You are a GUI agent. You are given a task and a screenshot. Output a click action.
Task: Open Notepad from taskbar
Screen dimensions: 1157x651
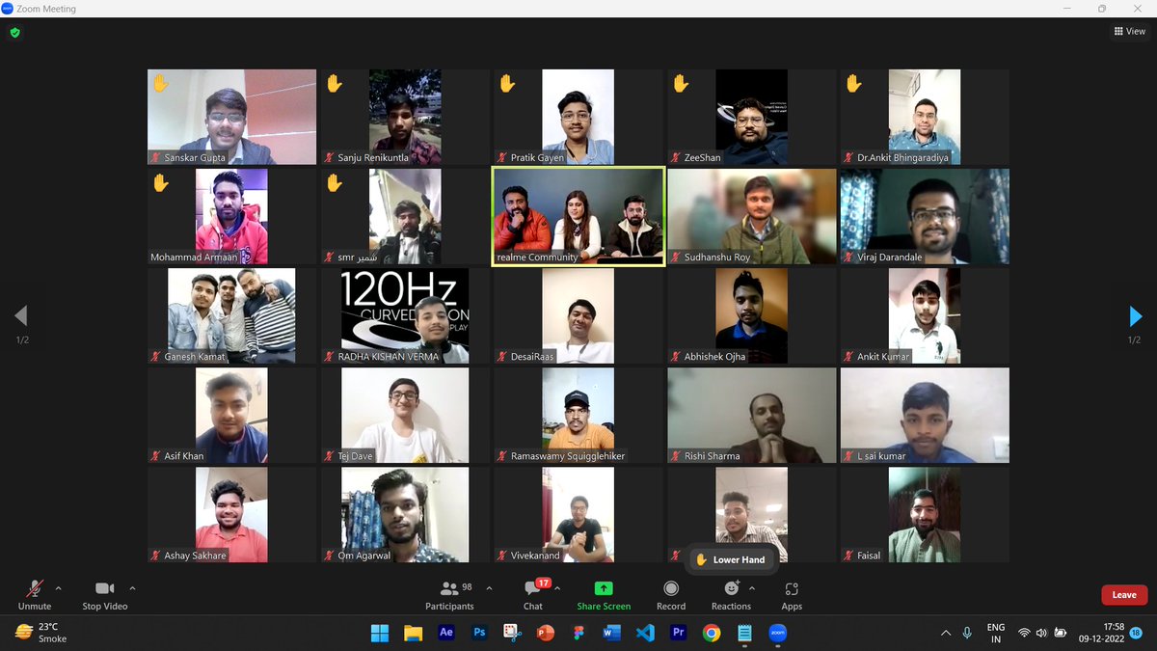[744, 633]
